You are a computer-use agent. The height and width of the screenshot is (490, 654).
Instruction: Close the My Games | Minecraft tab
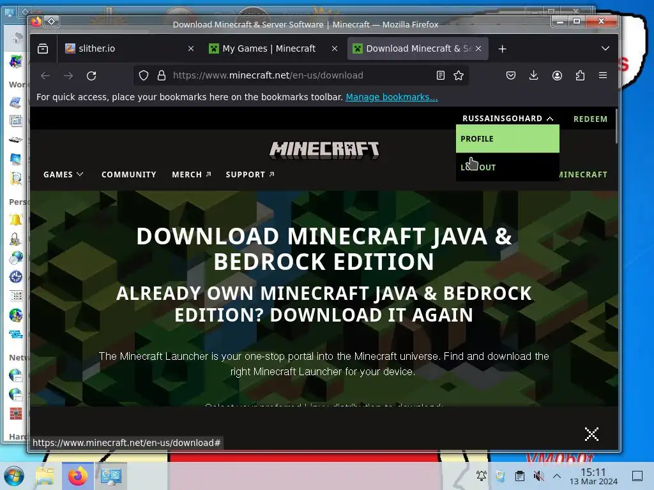pos(335,48)
